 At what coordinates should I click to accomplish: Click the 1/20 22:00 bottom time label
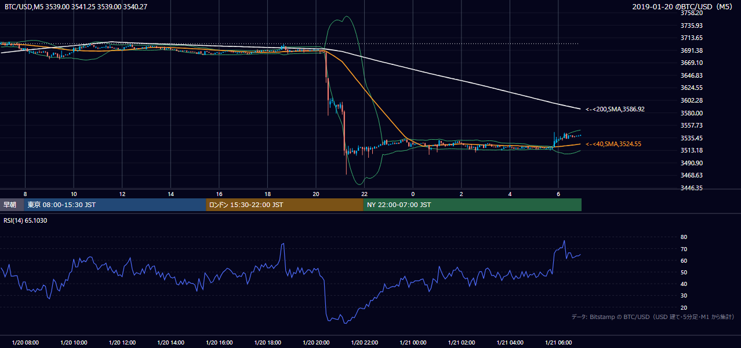click(364, 343)
